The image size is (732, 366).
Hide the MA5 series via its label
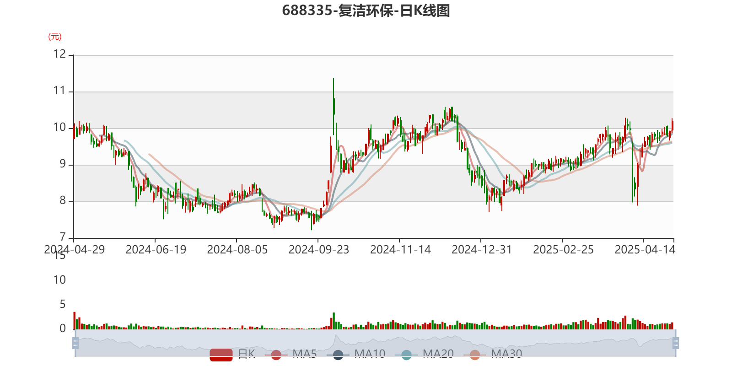click(305, 354)
